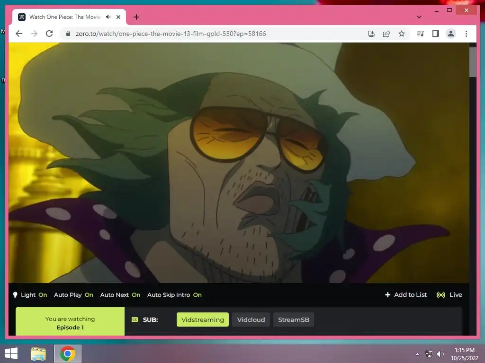The height and width of the screenshot is (363, 485).
Task: Switch to the Vidcloud server
Action: 251,320
